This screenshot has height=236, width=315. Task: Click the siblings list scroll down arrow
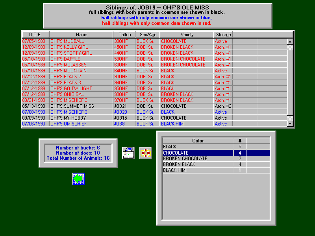[x=290, y=124]
